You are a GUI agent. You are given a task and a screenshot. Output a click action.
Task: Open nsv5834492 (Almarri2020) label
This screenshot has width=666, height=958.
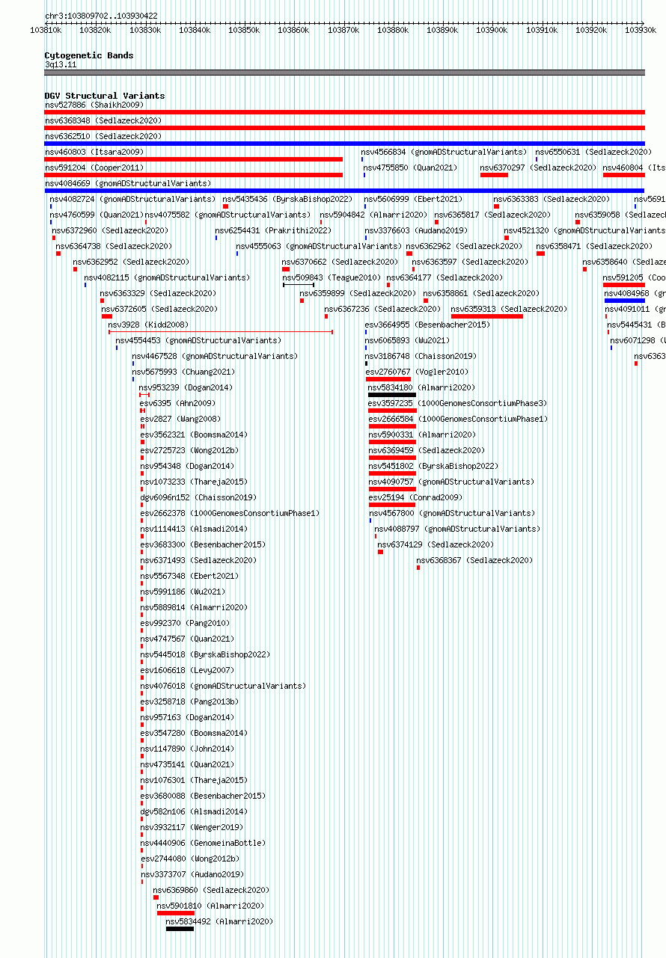point(219,921)
